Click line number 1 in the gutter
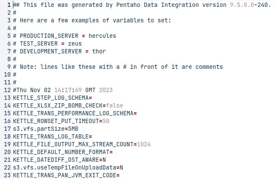 (x=9, y=5)
